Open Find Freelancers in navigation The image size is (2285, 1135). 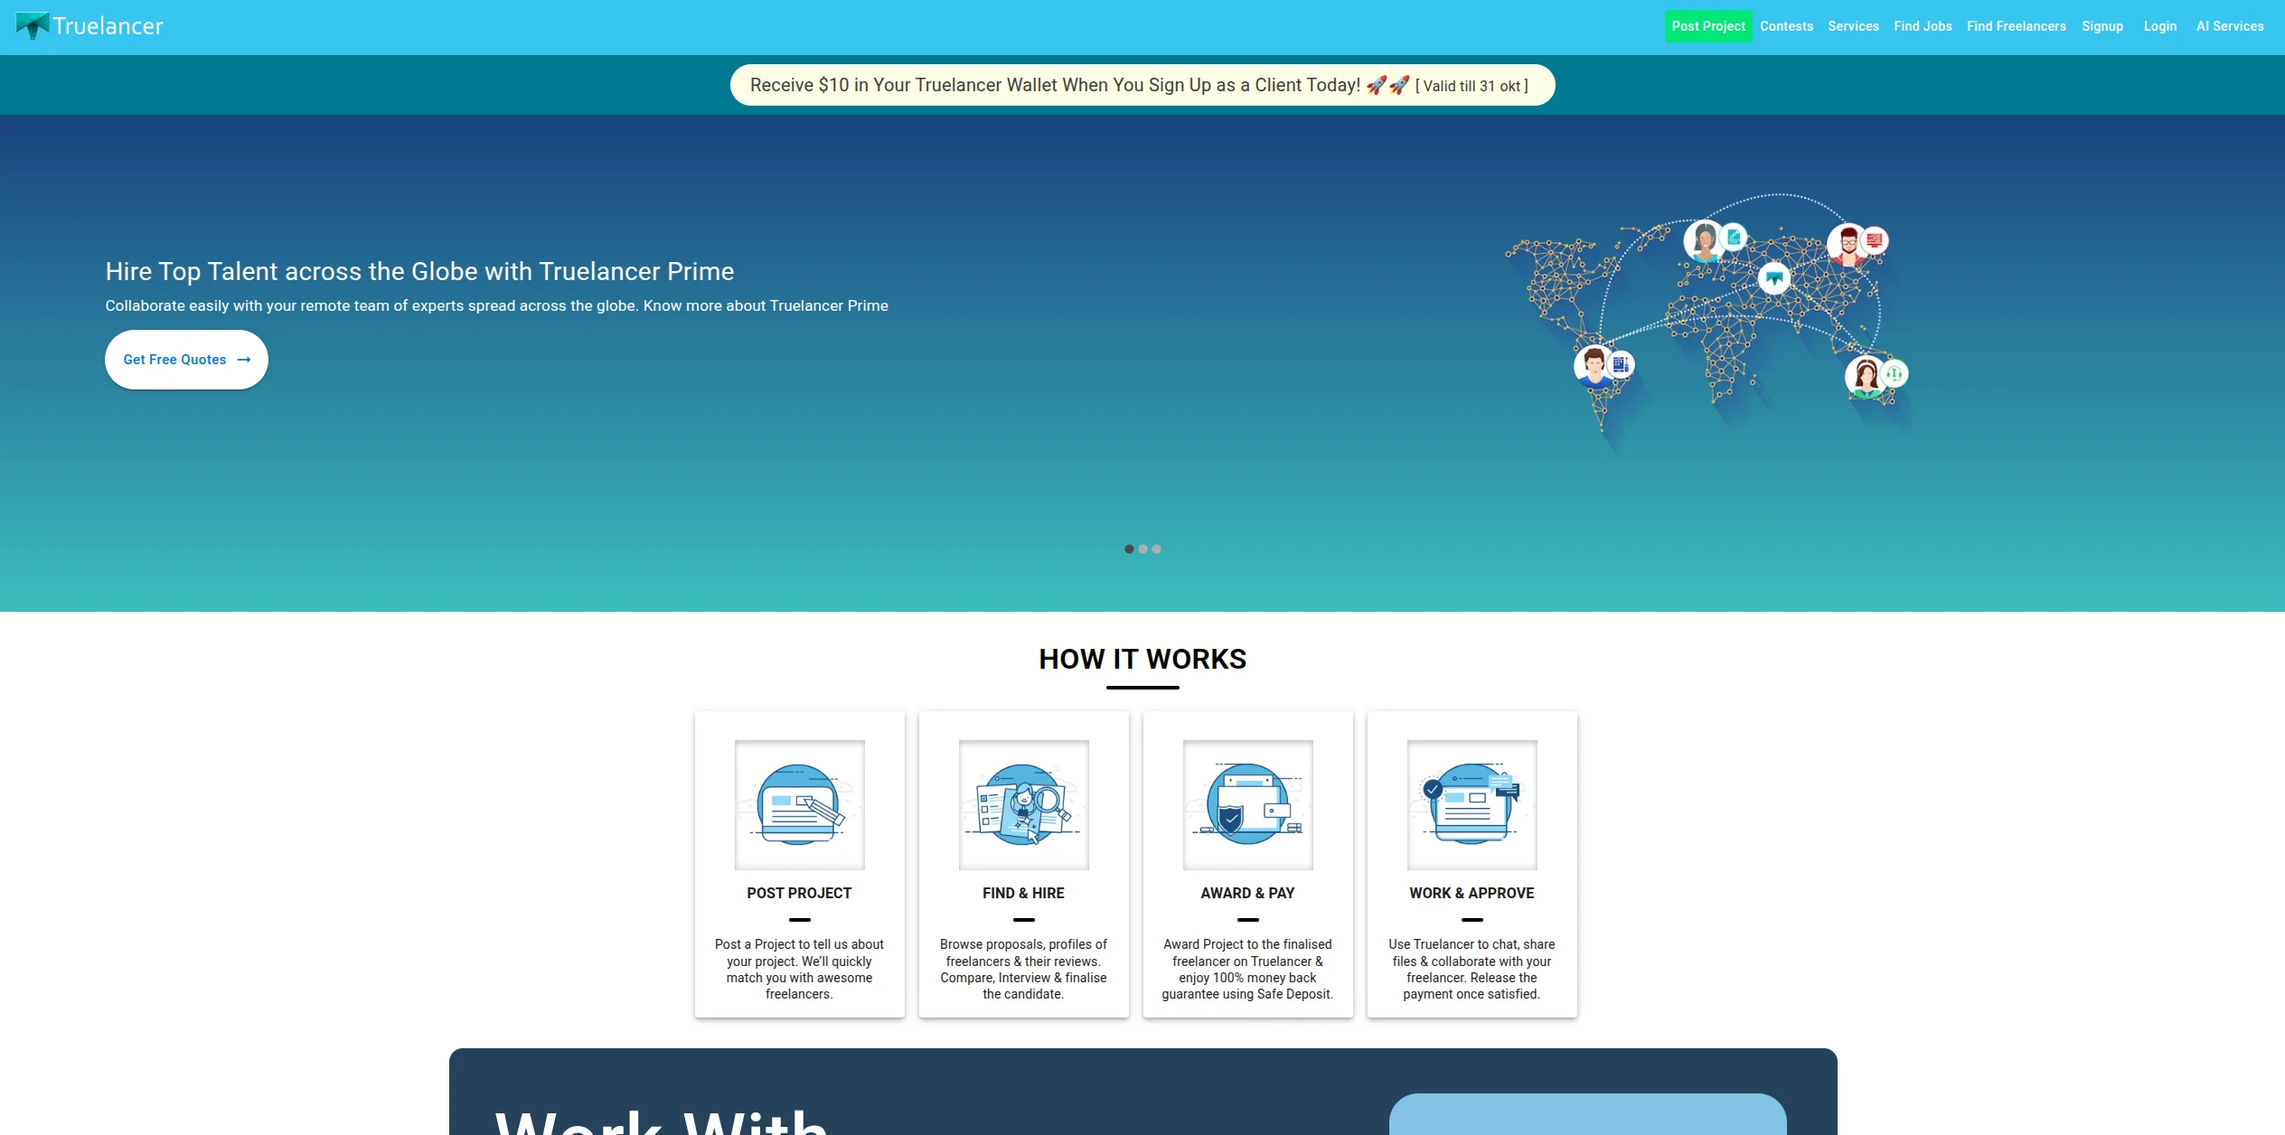coord(2016,26)
